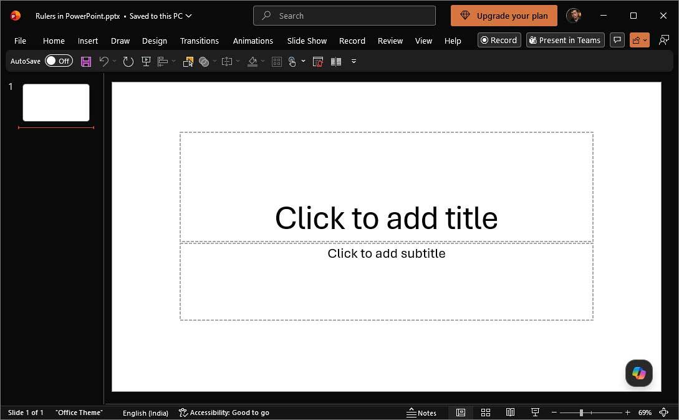The height and width of the screenshot is (420, 679).
Task: Expand the Undo history dropdown arrow
Action: tap(114, 61)
